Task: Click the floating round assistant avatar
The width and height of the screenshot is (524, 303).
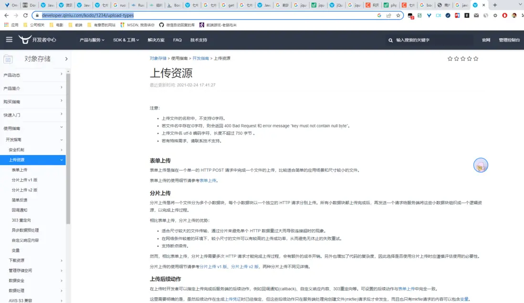Action: click(481, 165)
